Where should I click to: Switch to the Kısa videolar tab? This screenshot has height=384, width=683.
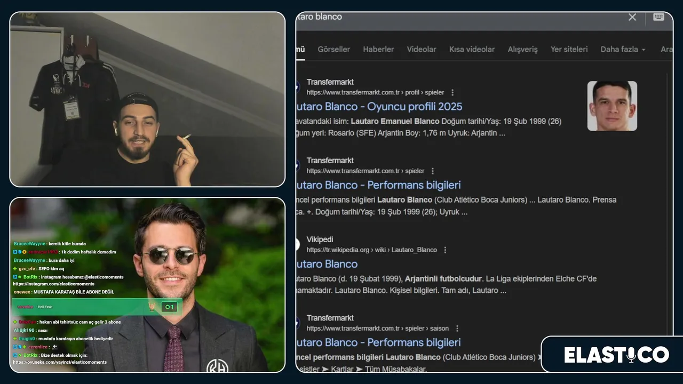[472, 49]
